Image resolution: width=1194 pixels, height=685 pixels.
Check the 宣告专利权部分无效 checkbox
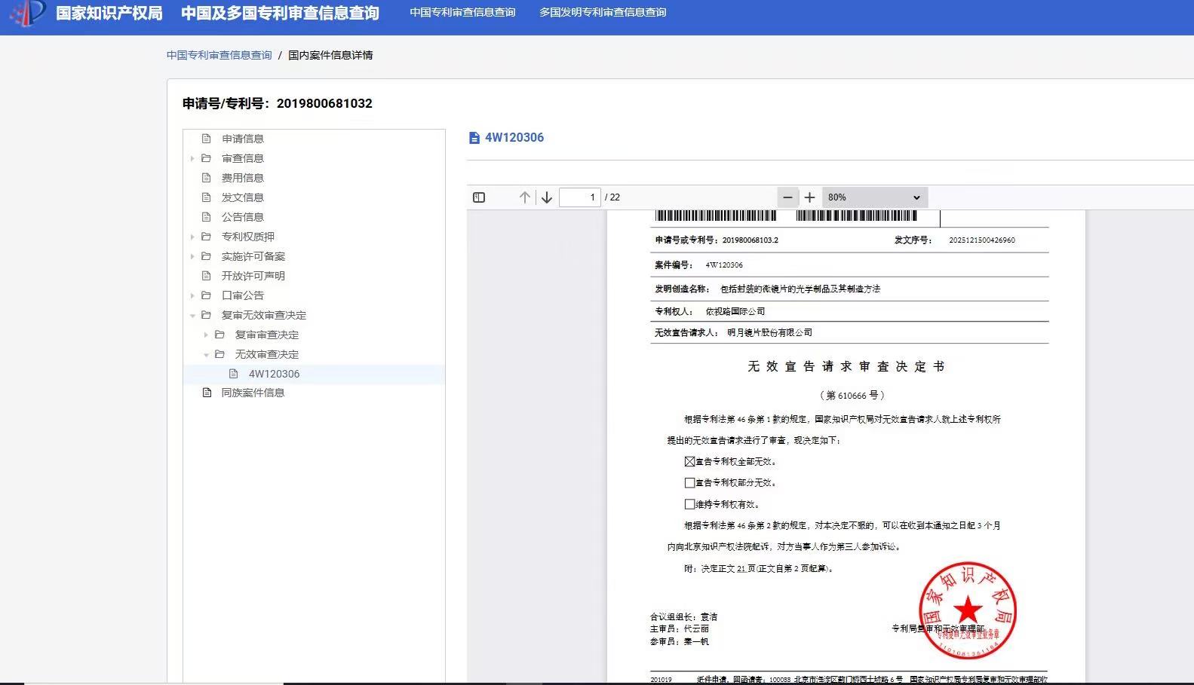coord(689,482)
